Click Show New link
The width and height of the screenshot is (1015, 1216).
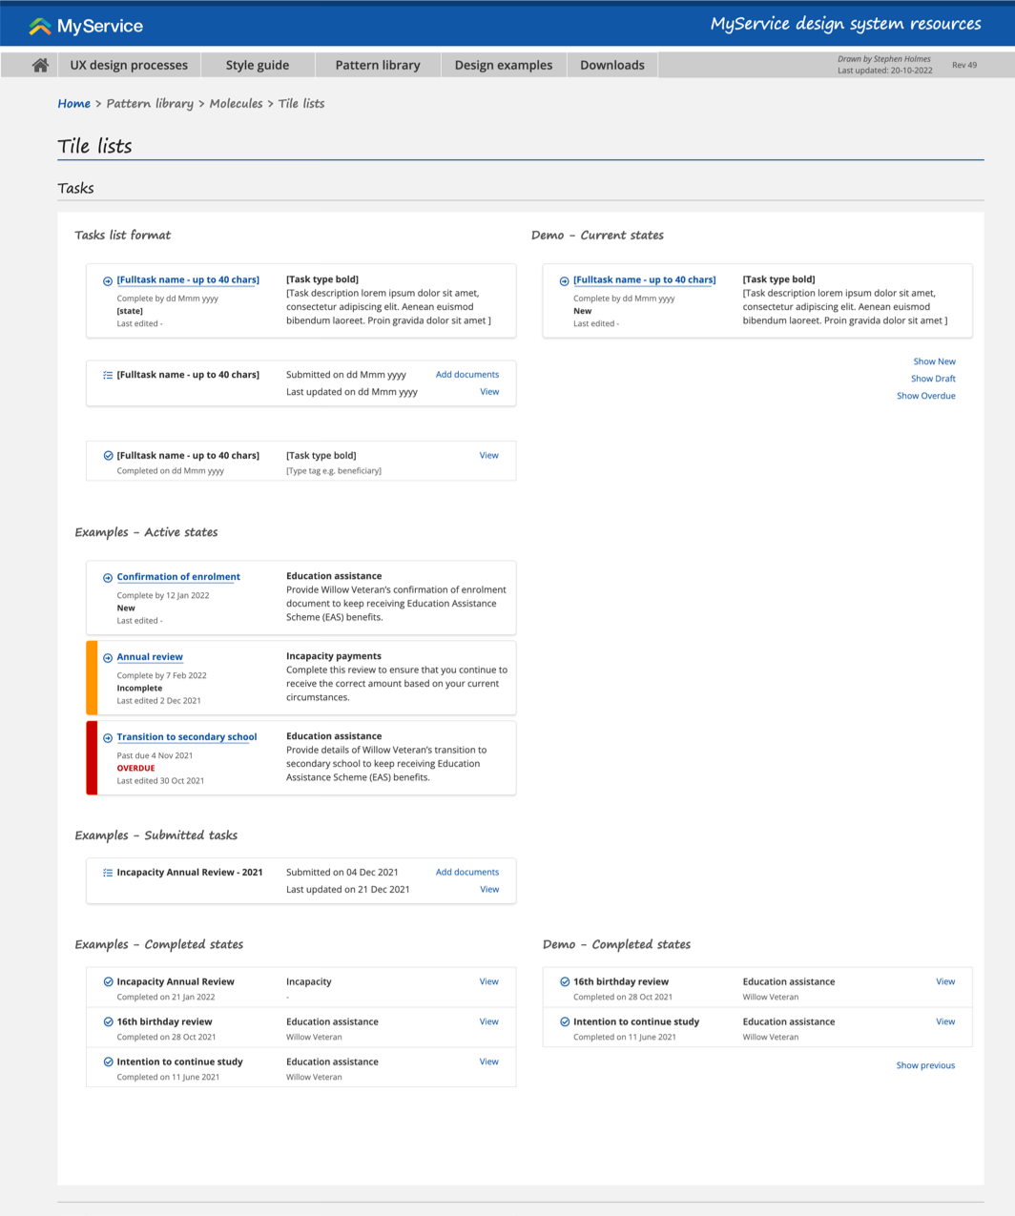(934, 361)
